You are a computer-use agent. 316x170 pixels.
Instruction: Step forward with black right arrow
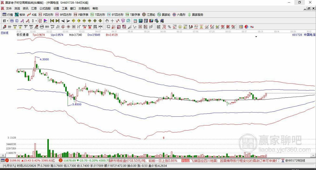[x=68, y=21]
